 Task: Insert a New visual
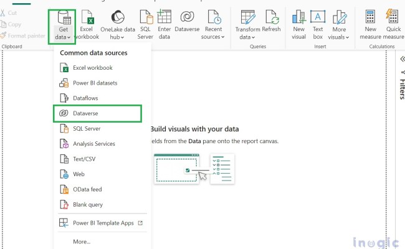click(299, 25)
